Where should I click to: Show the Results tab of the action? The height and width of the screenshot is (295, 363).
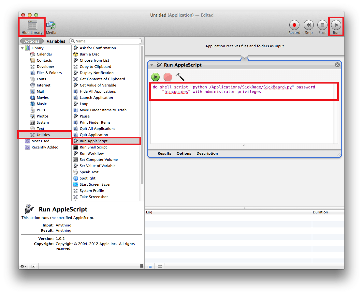[x=164, y=153]
